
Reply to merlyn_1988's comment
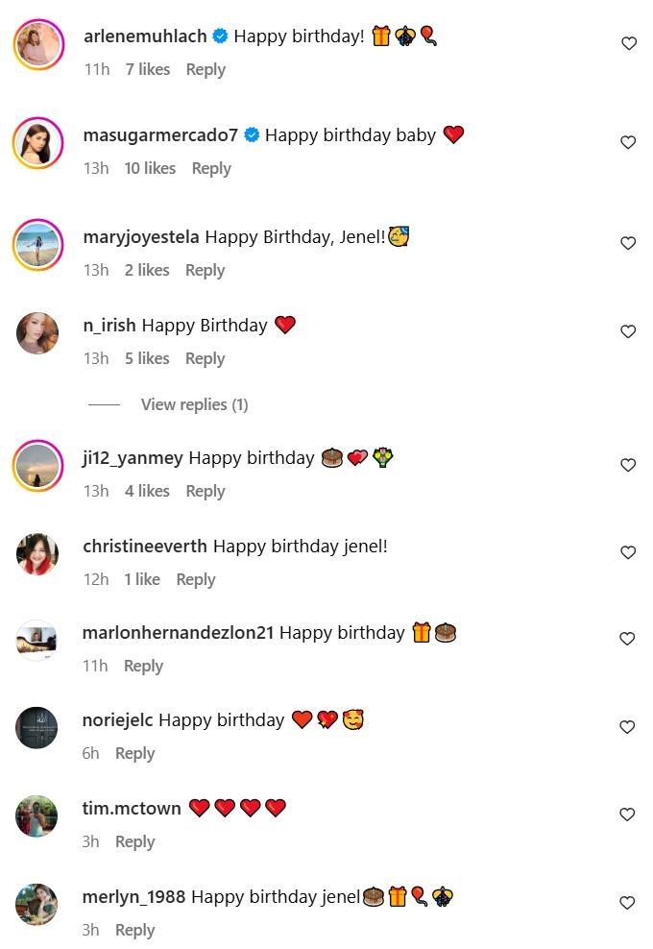tap(134, 930)
